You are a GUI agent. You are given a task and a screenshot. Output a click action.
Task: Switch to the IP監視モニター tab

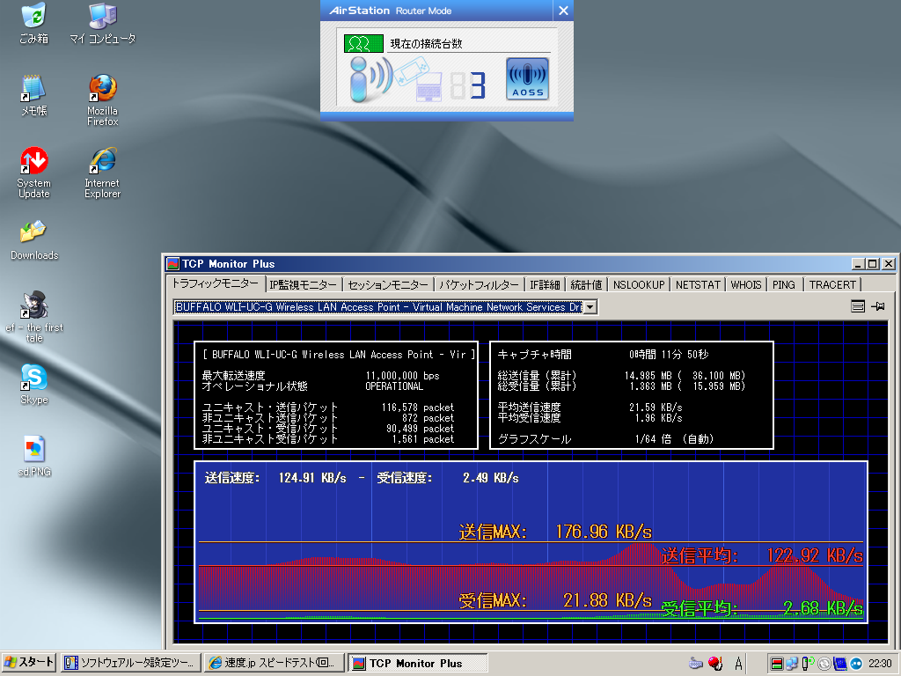click(x=304, y=284)
